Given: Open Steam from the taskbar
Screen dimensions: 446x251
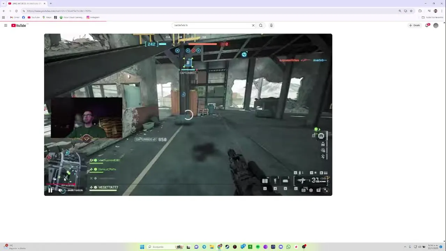Looking at the screenshot, I should [227, 247].
